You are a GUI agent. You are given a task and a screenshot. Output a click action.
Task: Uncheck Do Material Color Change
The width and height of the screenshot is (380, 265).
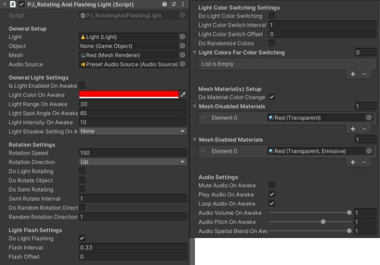tap(272, 97)
